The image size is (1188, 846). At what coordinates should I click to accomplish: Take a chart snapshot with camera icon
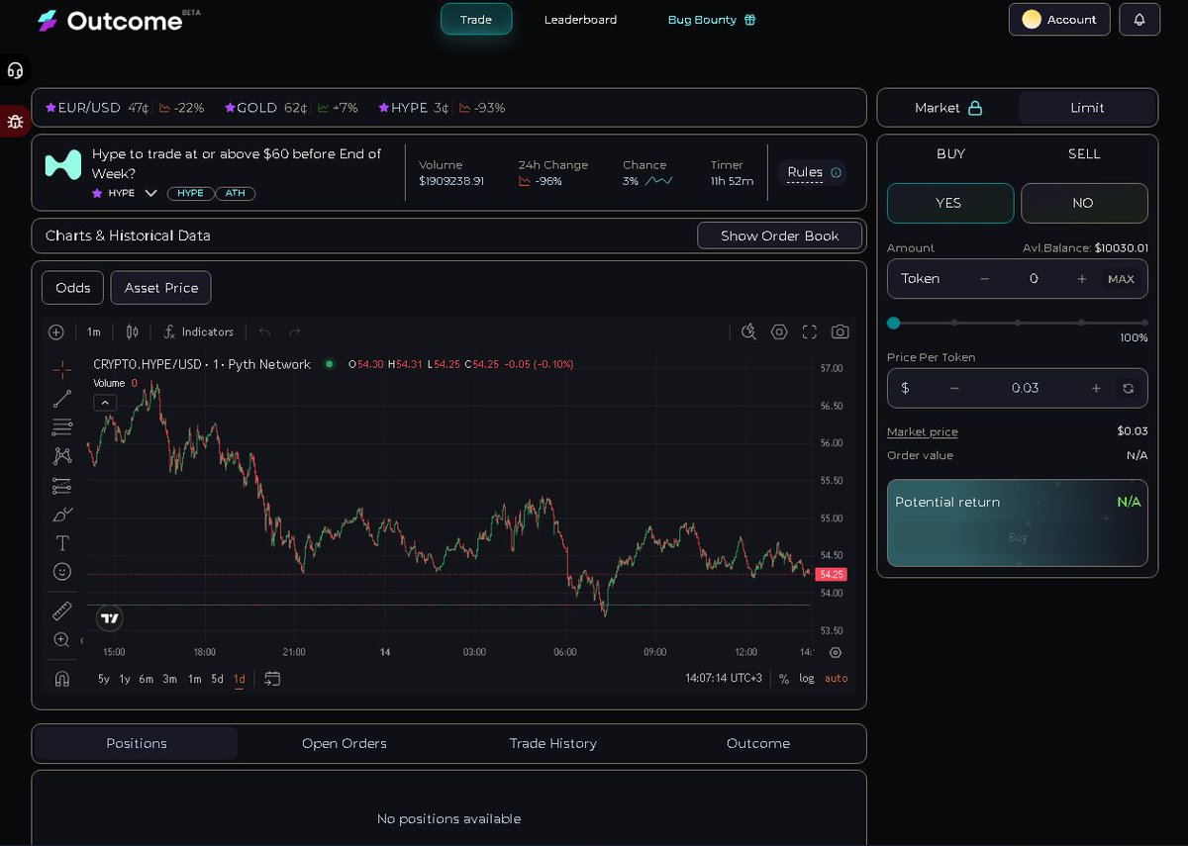pos(841,332)
